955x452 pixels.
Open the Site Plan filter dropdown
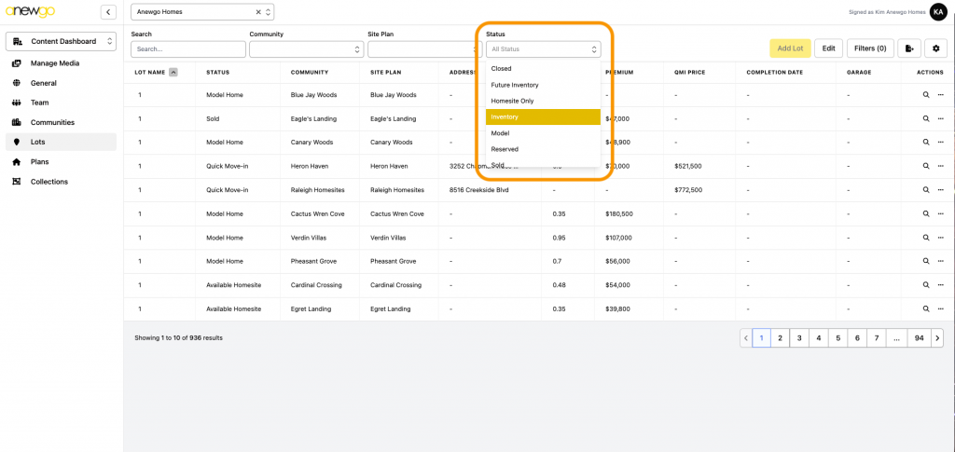click(x=424, y=49)
